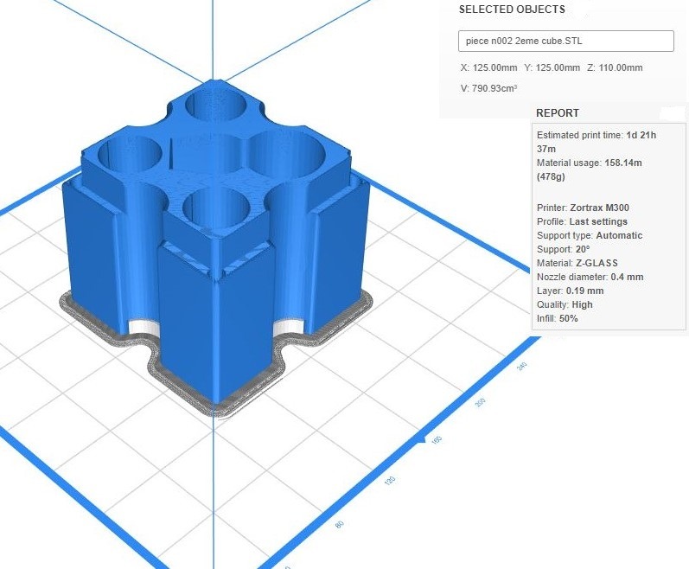
Task: Click the 'Support type: Automatic' line
Action: pos(590,235)
